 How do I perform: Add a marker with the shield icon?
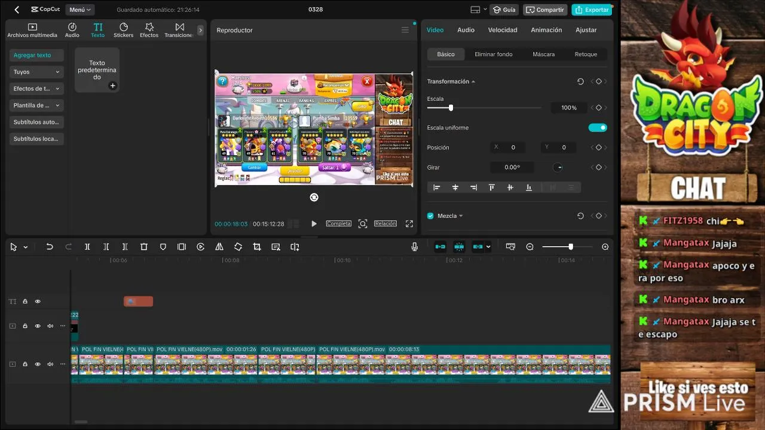pyautogui.click(x=163, y=247)
